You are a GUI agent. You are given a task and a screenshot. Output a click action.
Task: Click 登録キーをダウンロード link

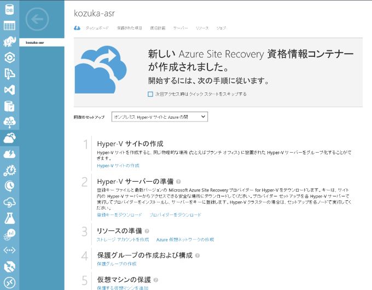point(119,215)
